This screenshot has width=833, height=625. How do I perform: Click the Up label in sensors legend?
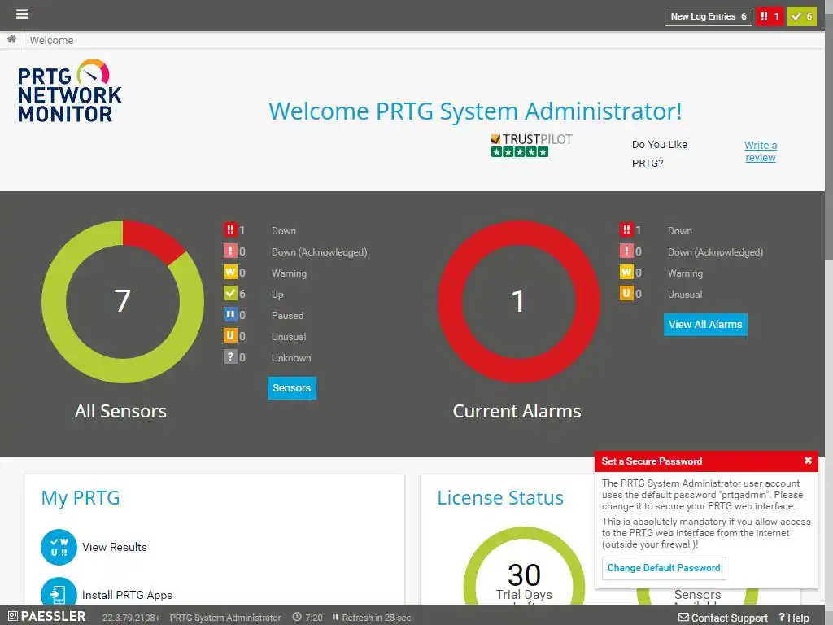[277, 295]
